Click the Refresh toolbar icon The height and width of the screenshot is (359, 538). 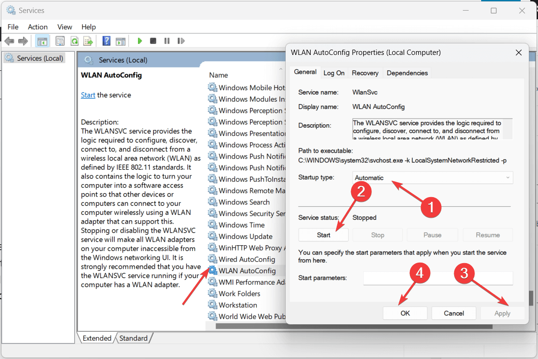[75, 41]
